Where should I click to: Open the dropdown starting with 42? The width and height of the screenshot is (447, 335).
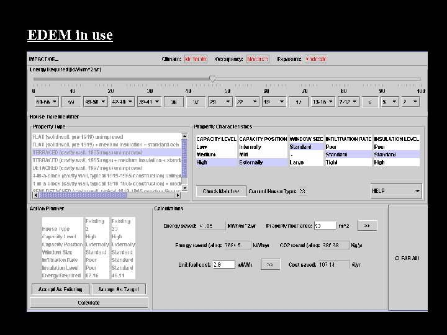point(122,102)
